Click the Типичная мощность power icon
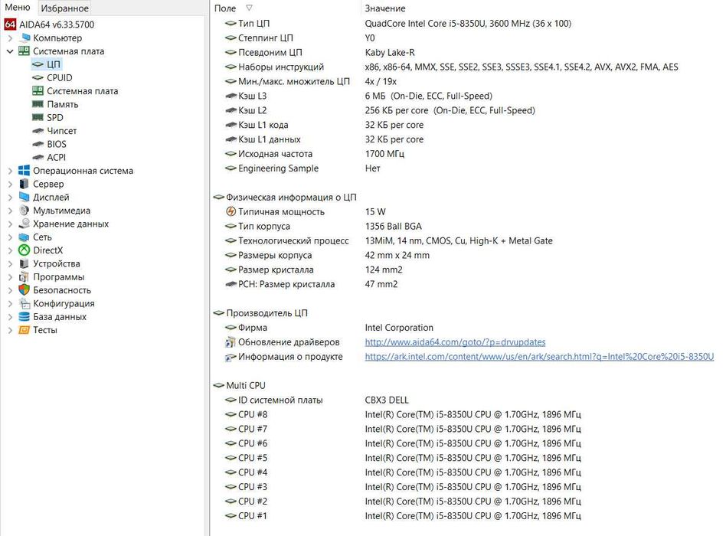The height and width of the screenshot is (536, 726). 231,211
